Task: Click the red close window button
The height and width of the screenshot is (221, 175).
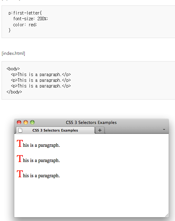Action: (19, 122)
